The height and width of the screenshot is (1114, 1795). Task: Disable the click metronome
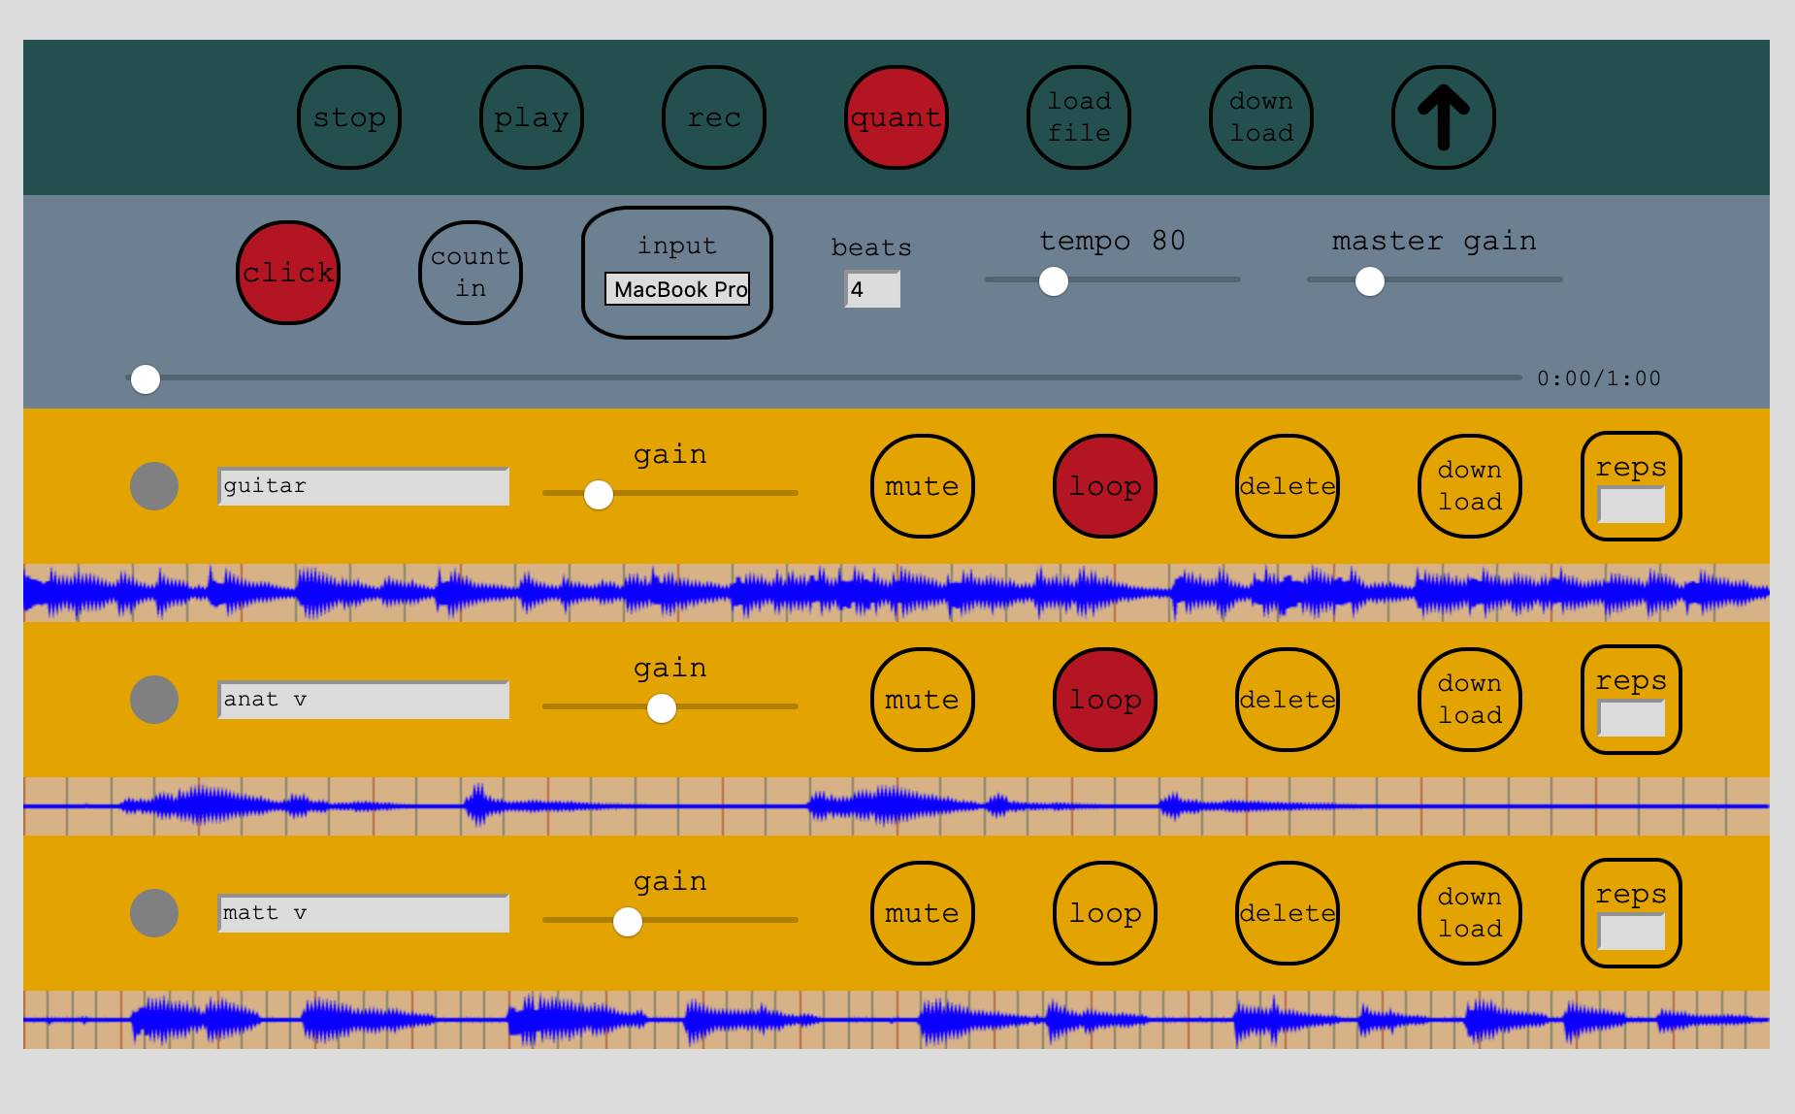(287, 273)
